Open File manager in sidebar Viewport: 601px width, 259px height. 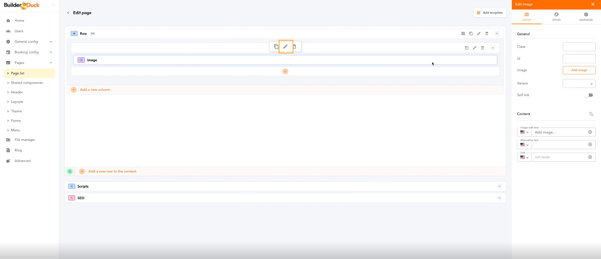(25, 140)
